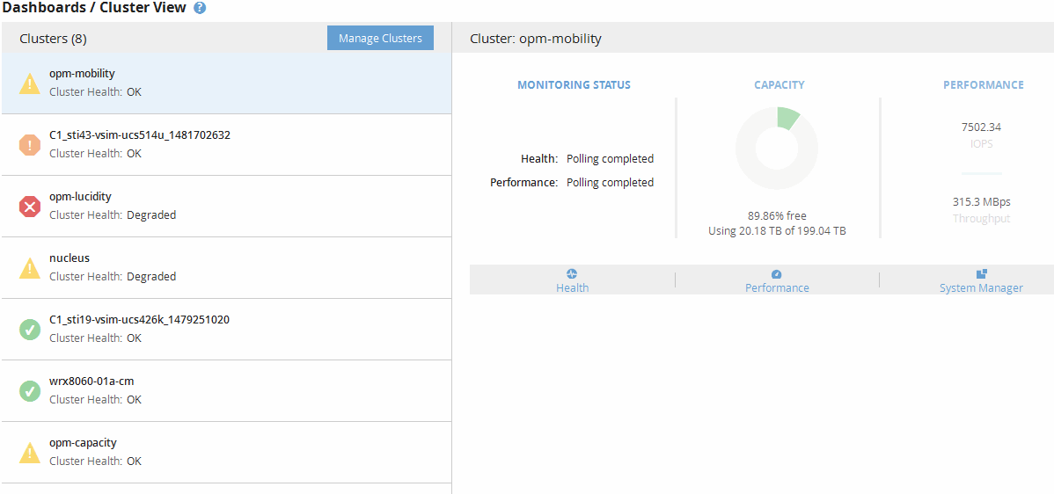This screenshot has width=1054, height=494.
Task: Click opm-mobility yellow warning icon
Action: 30,84
